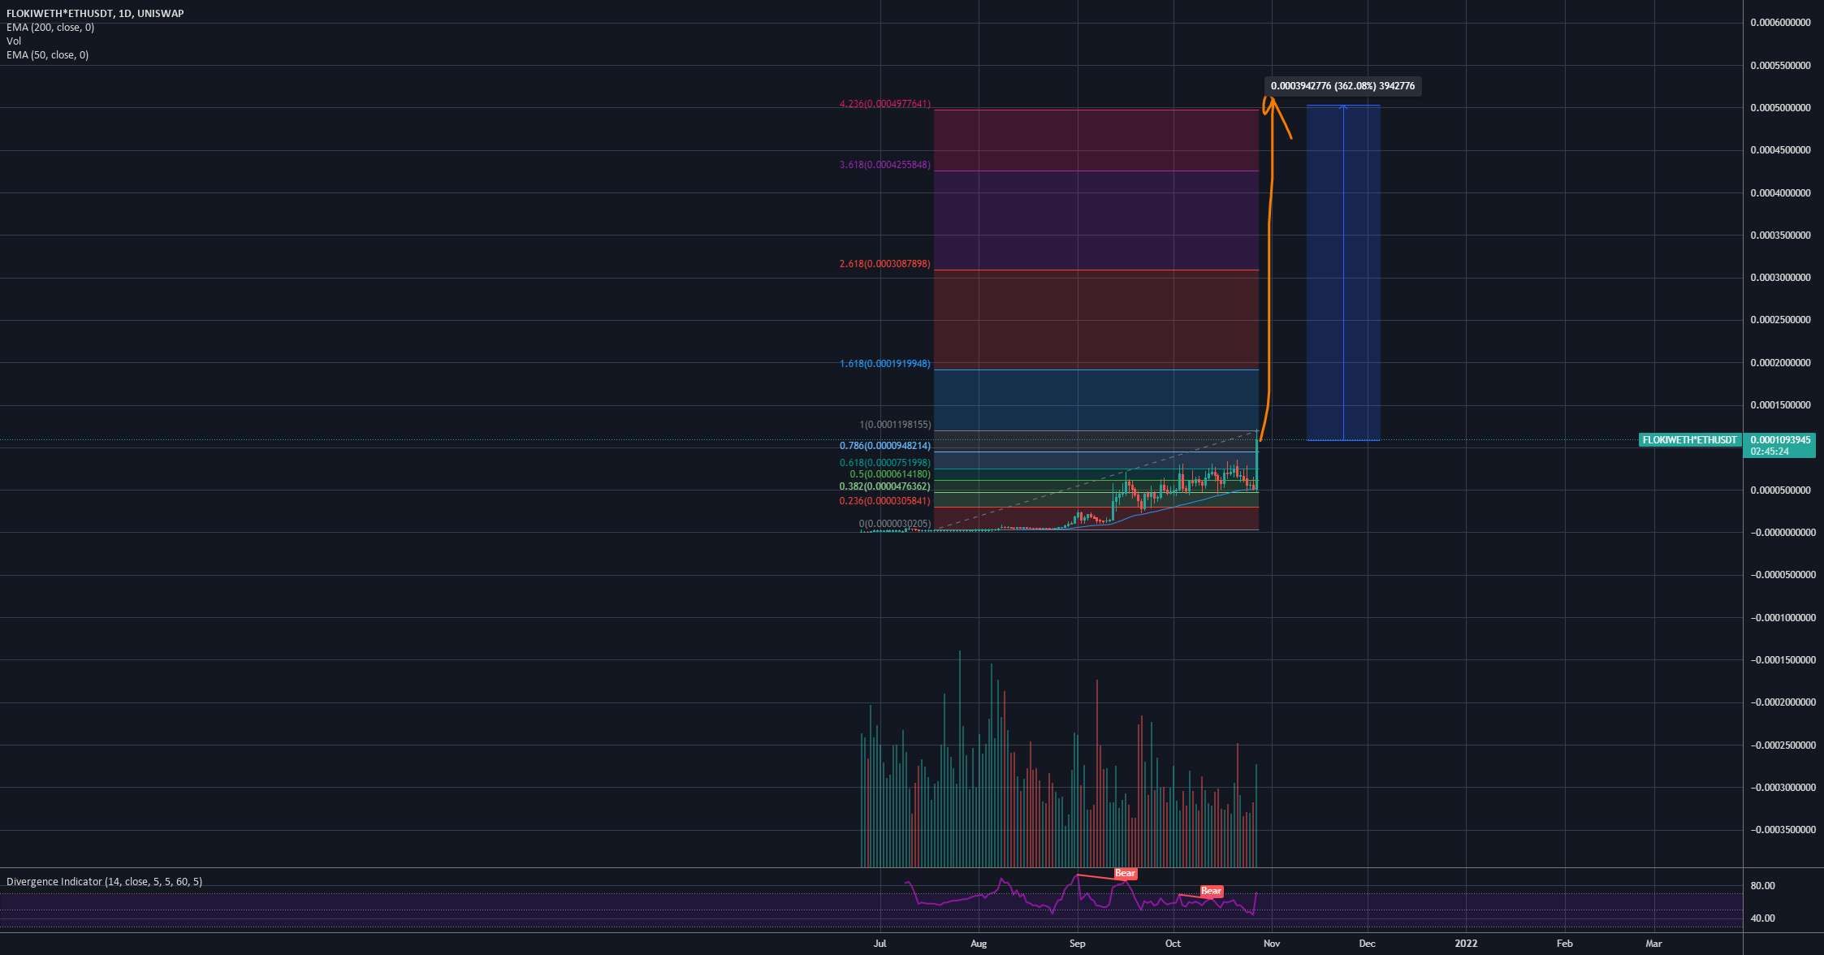The image size is (1824, 955).
Task: Click the Mar label on the time axis
Action: [1653, 944]
